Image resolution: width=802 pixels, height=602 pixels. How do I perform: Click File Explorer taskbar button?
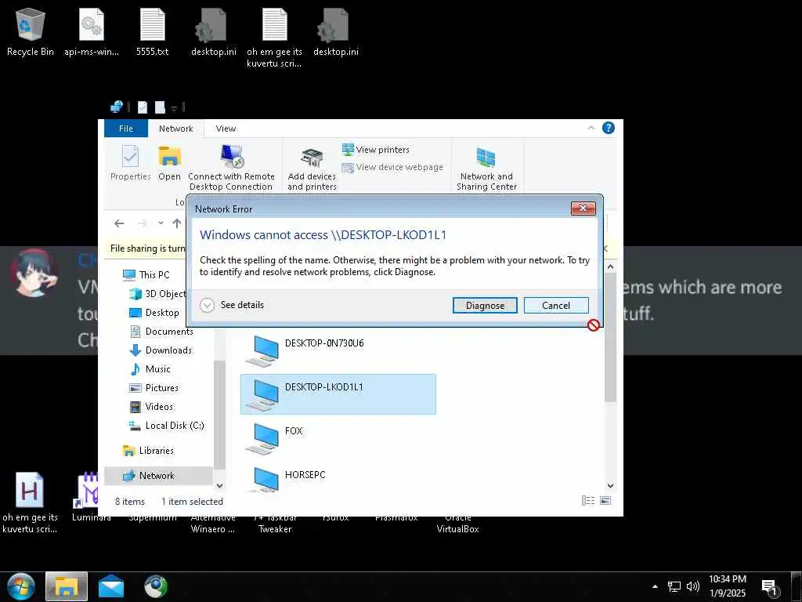pos(67,586)
